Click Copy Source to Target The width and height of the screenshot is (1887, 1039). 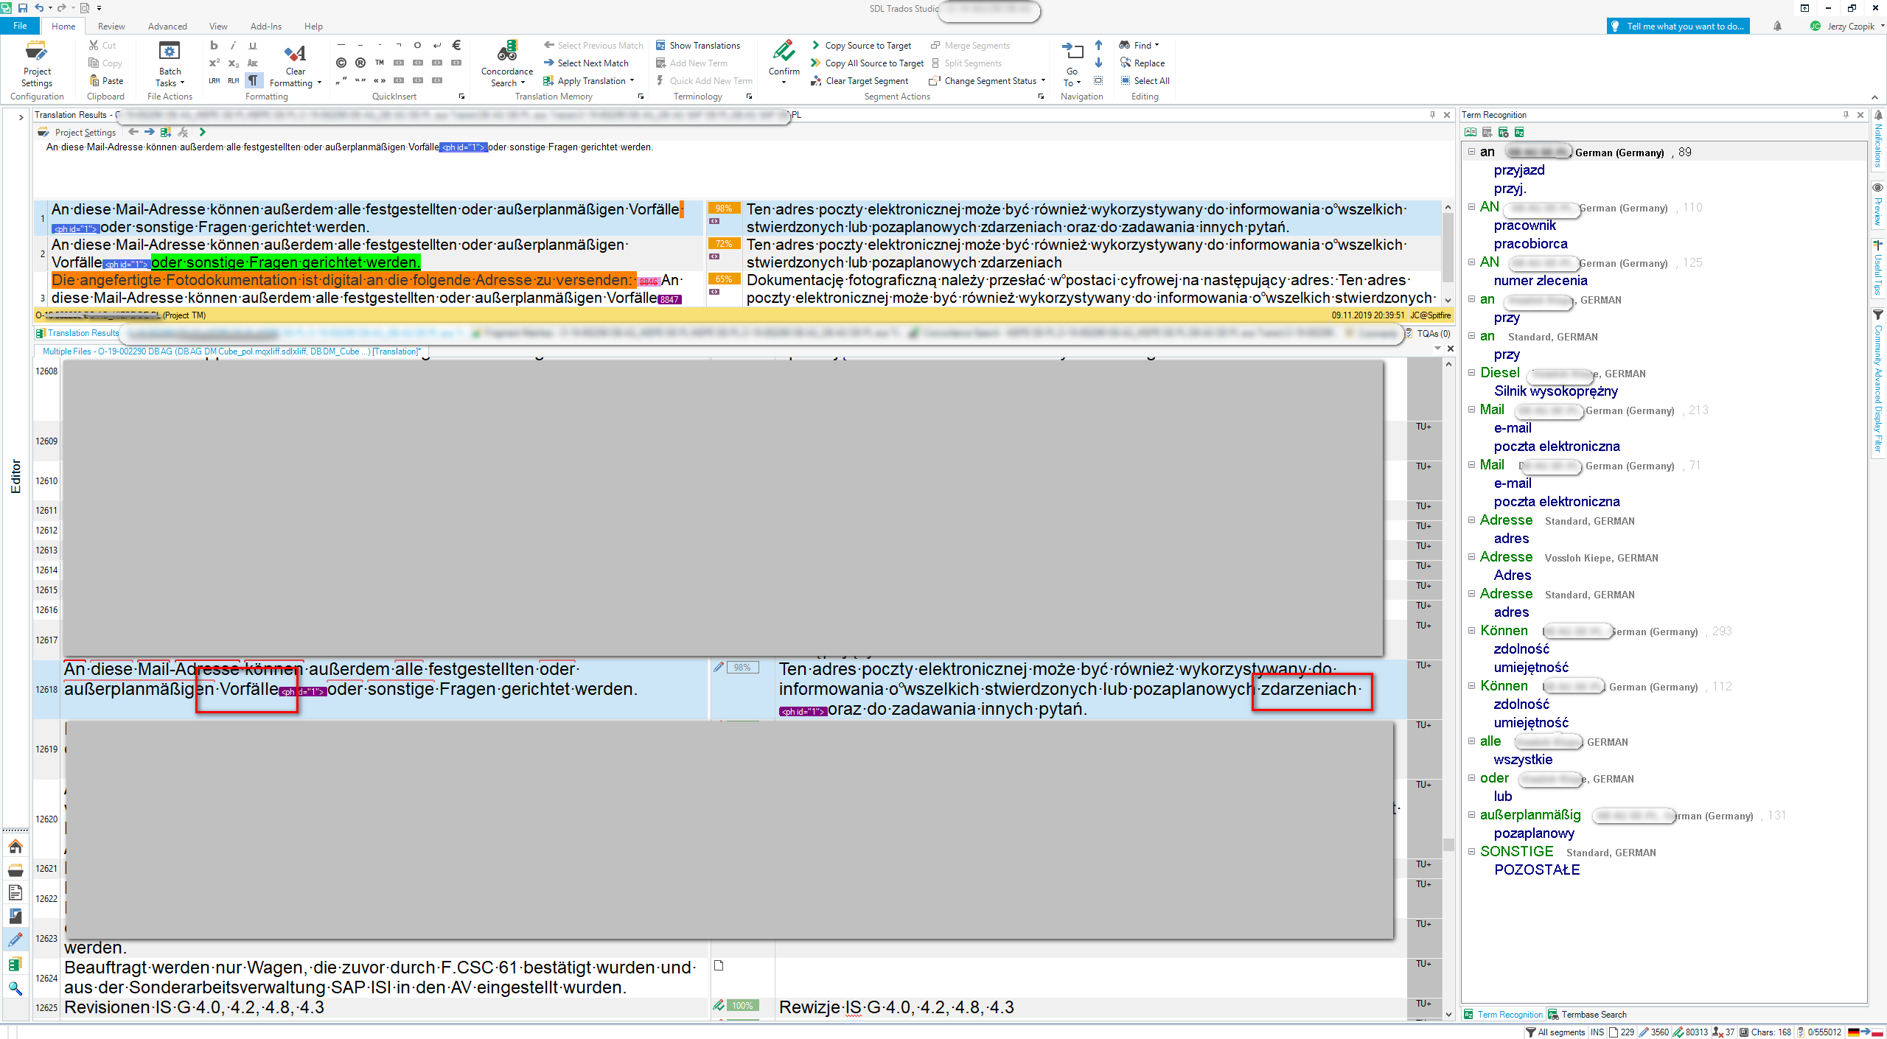(x=861, y=46)
